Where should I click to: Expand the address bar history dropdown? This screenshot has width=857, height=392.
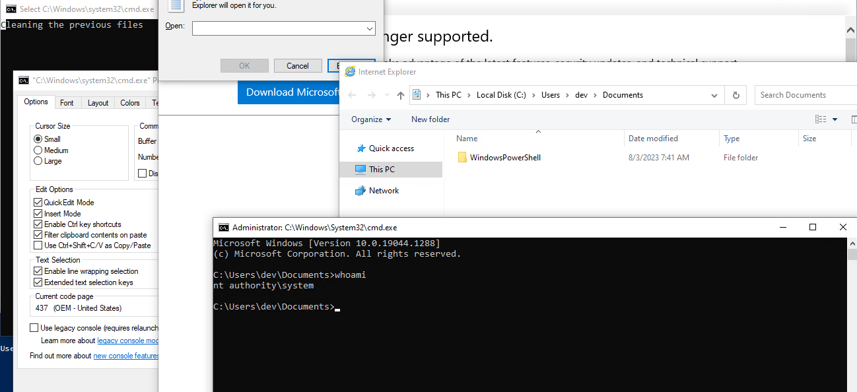coord(714,95)
